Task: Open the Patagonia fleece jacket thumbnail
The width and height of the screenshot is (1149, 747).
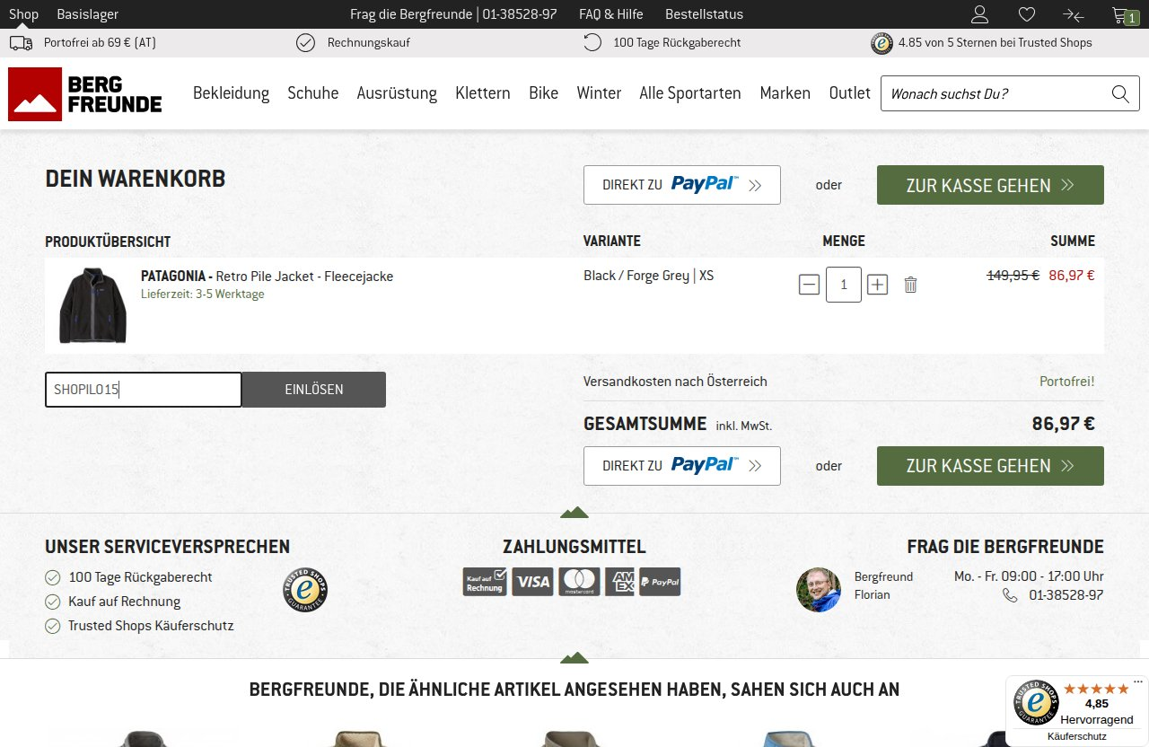Action: coord(92,305)
